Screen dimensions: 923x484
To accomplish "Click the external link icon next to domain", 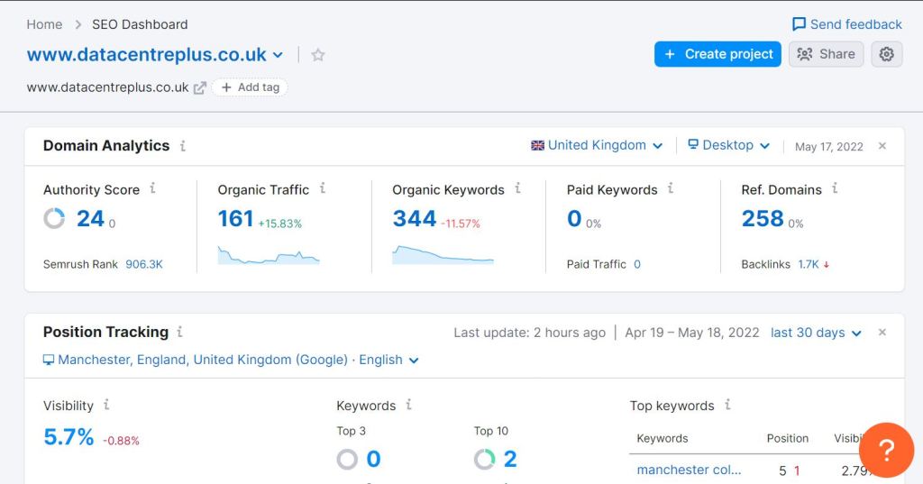I will pos(200,87).
